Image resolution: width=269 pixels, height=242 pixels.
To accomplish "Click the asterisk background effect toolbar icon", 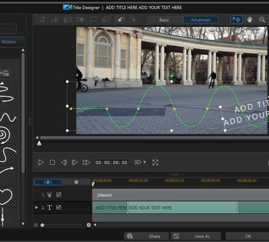I will click(80, 20).
